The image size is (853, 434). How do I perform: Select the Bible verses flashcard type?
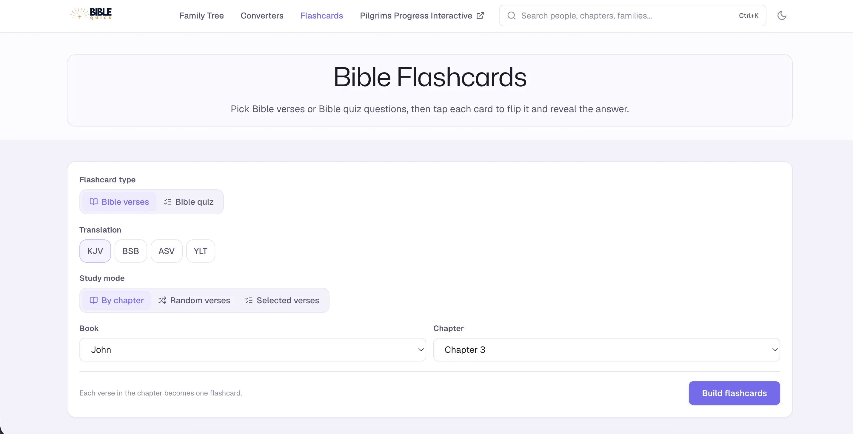click(119, 202)
